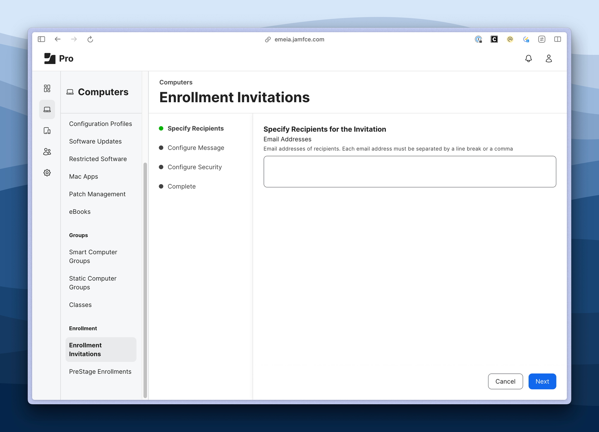This screenshot has height=432, width=599.
Task: Select the Configure Security step
Action: point(195,167)
